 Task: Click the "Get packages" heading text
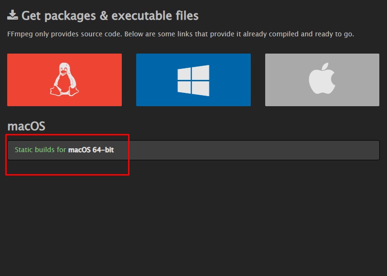tap(59, 15)
